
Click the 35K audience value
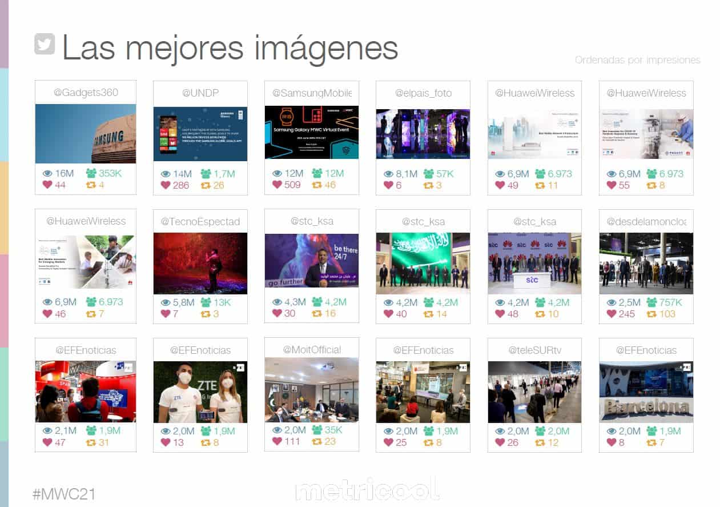point(334,430)
